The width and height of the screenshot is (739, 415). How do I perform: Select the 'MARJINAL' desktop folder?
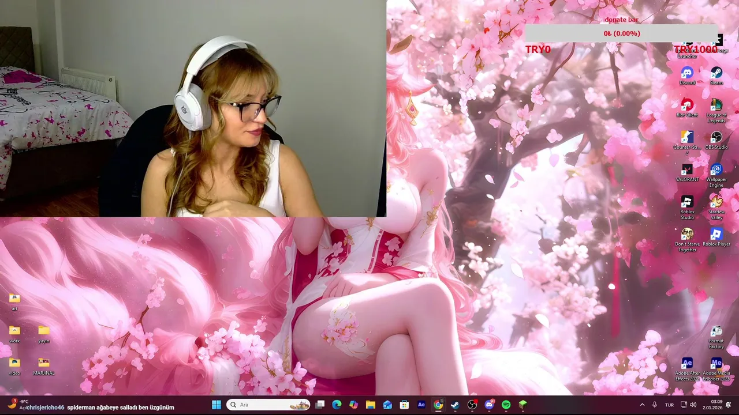(44, 366)
